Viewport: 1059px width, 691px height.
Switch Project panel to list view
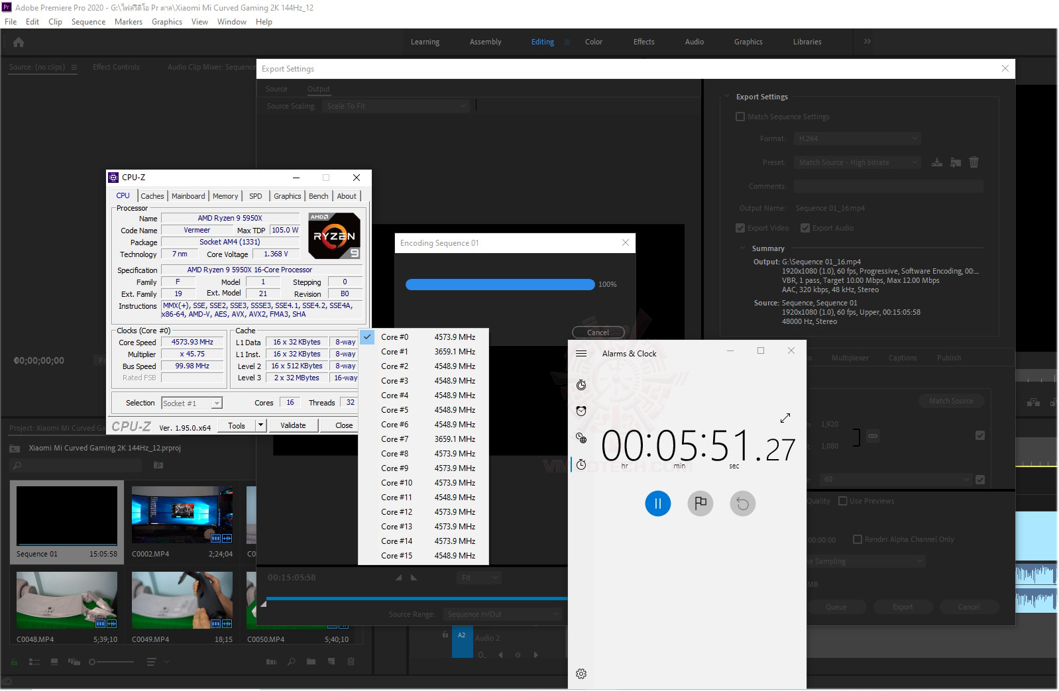[34, 662]
